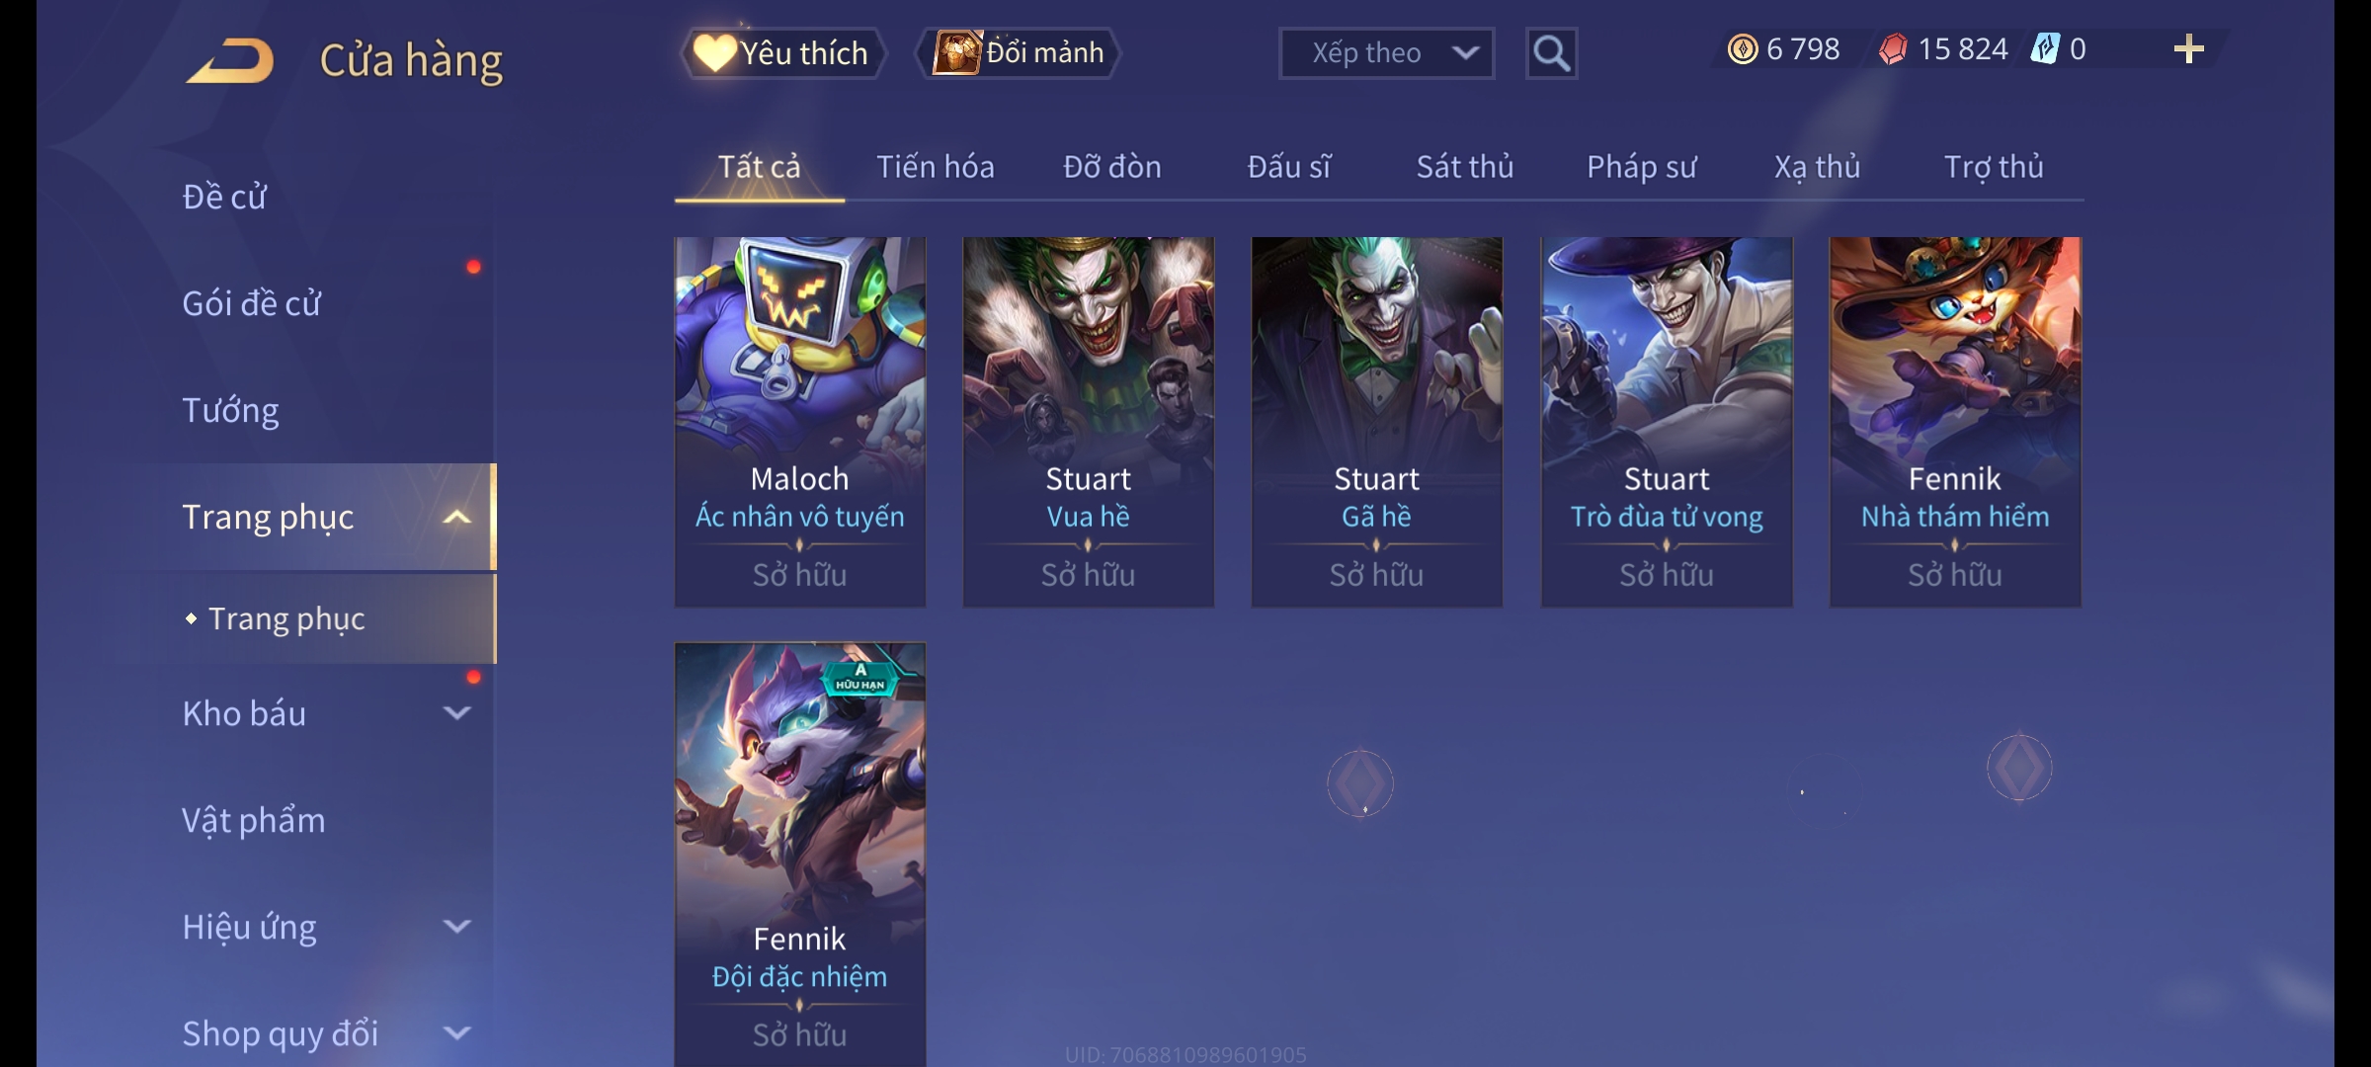The image size is (2371, 1067).
Task: Open Yêu thích favorites heart button
Action: [782, 53]
